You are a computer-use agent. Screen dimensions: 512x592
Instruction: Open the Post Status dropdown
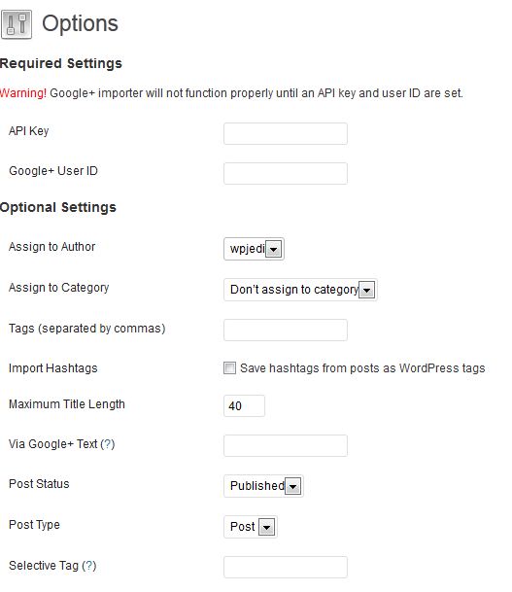[x=263, y=486]
